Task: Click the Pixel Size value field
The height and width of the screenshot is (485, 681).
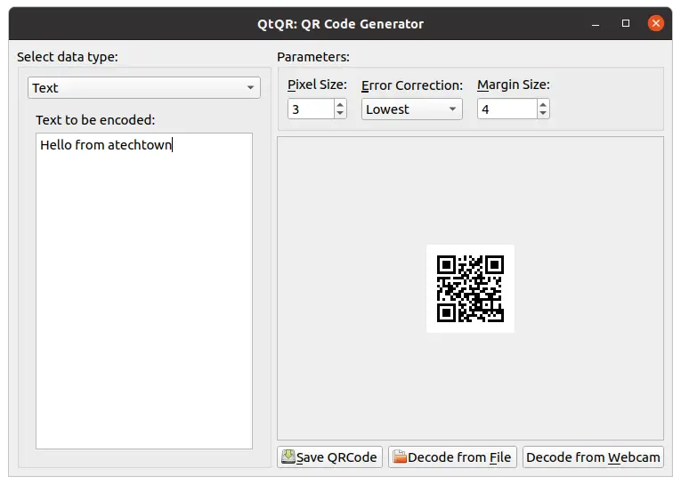Action: click(x=311, y=109)
